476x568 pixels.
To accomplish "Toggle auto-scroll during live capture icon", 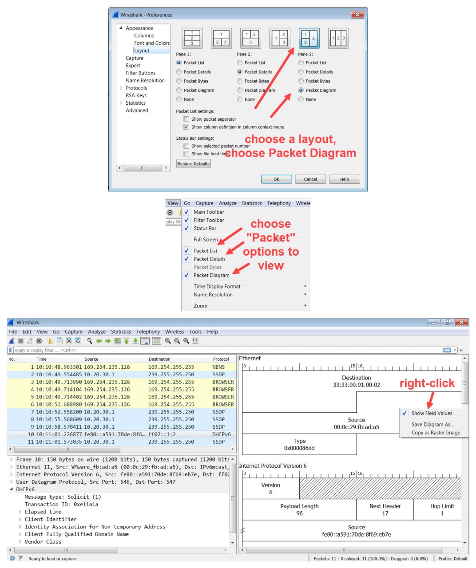I will click(x=145, y=341).
